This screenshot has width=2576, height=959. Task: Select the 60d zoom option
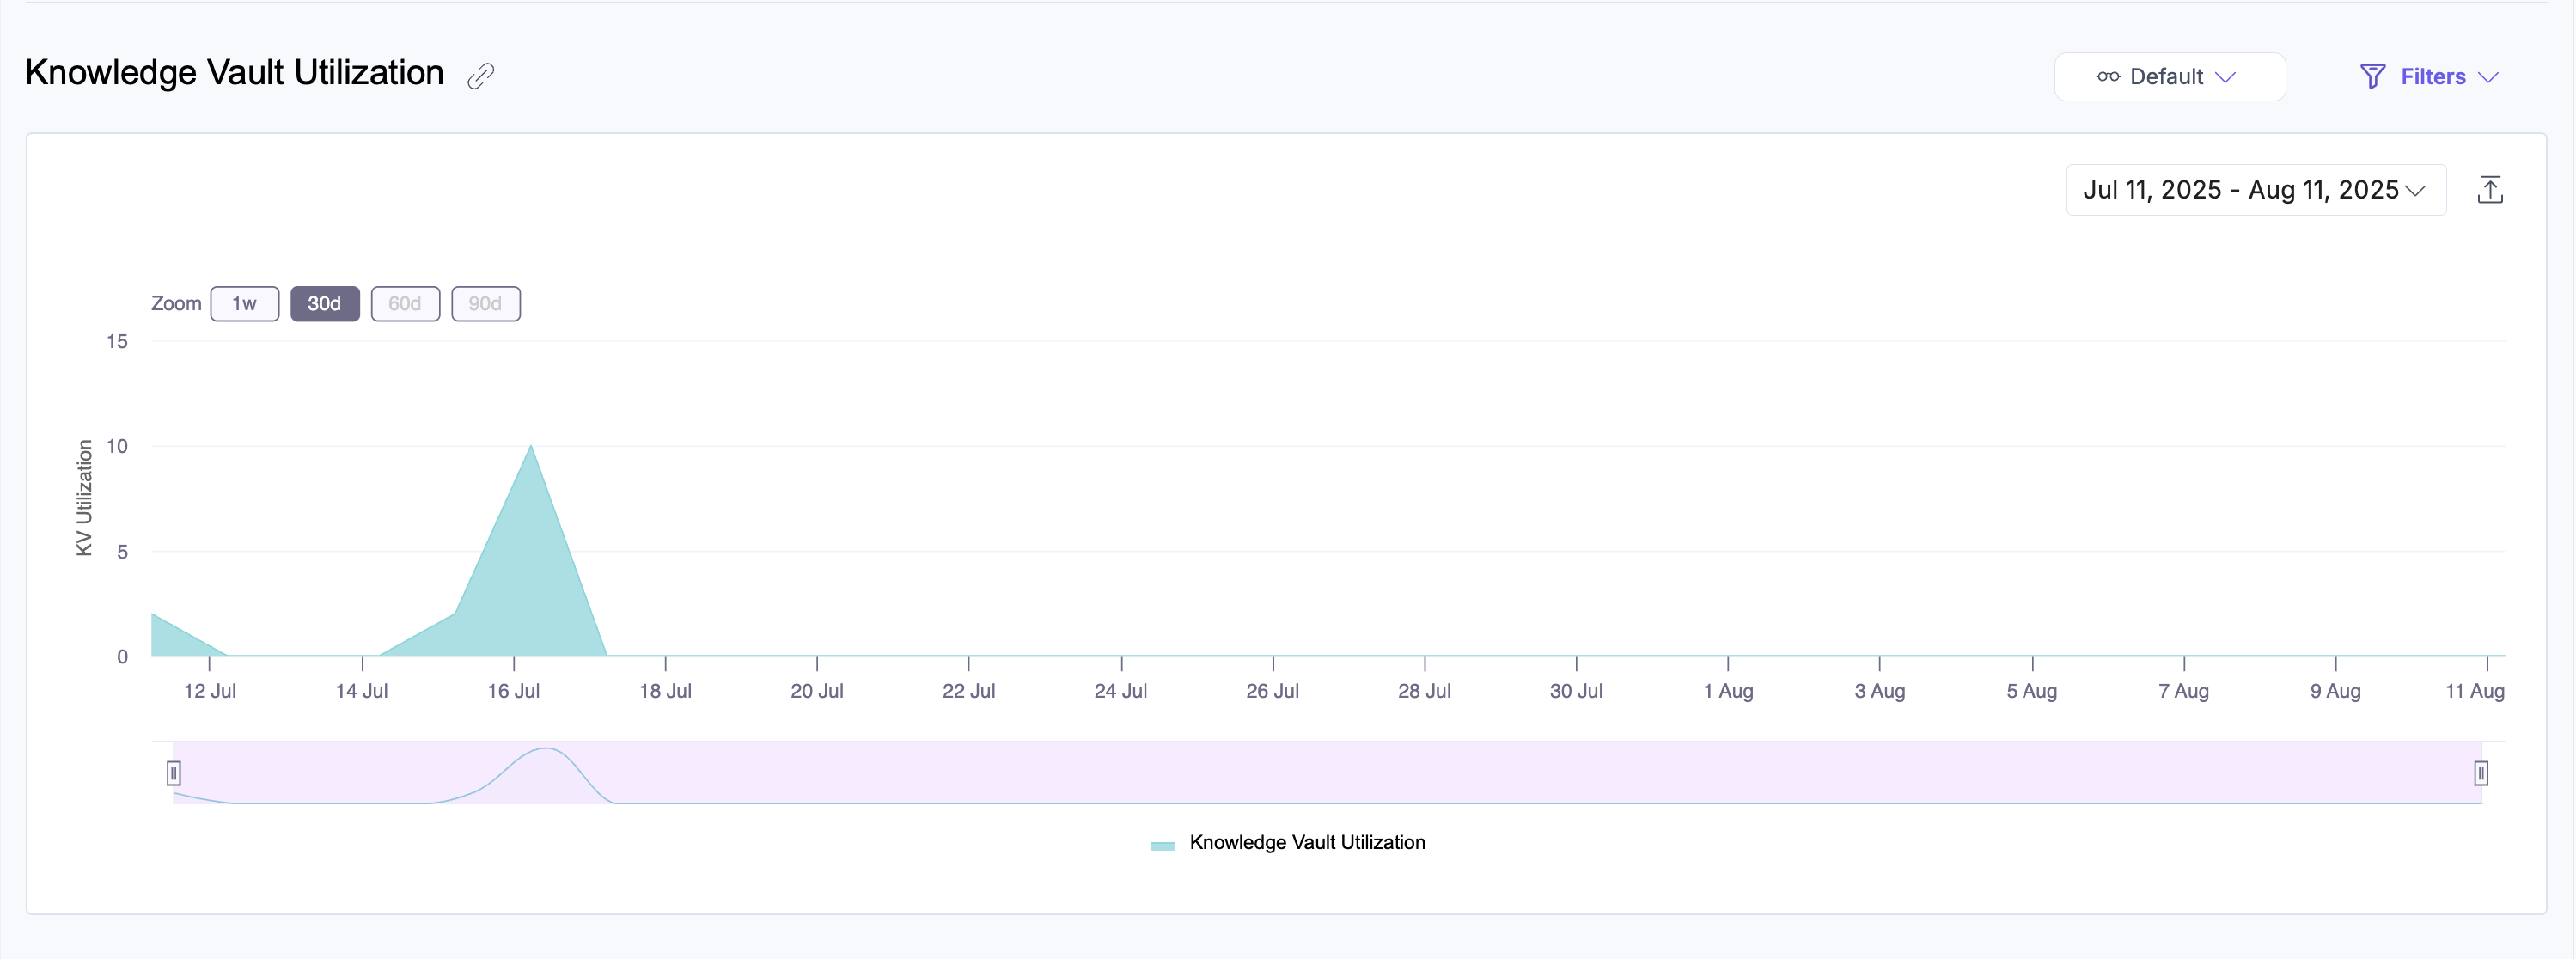click(405, 304)
